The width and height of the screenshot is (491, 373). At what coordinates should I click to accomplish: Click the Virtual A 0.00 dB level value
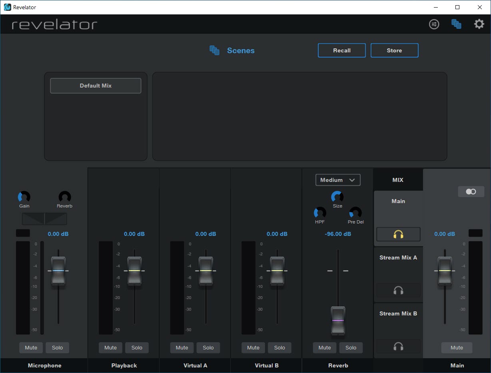[206, 234]
